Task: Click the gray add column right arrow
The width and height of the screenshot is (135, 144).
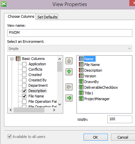Action: tap(69, 87)
